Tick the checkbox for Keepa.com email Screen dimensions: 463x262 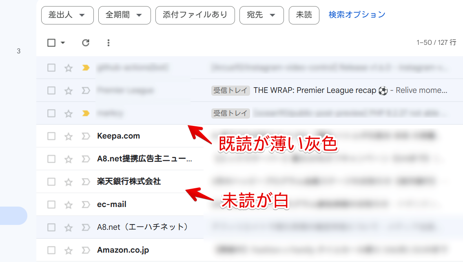(51, 136)
